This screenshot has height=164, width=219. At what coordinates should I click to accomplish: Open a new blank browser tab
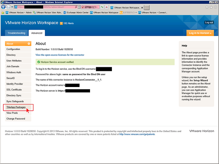147,8
